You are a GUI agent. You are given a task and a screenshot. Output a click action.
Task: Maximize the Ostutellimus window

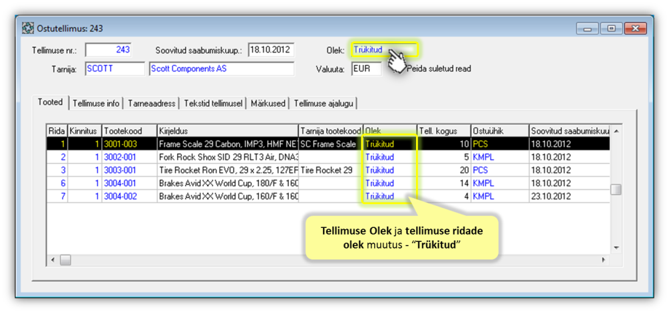pyautogui.click(x=611, y=29)
